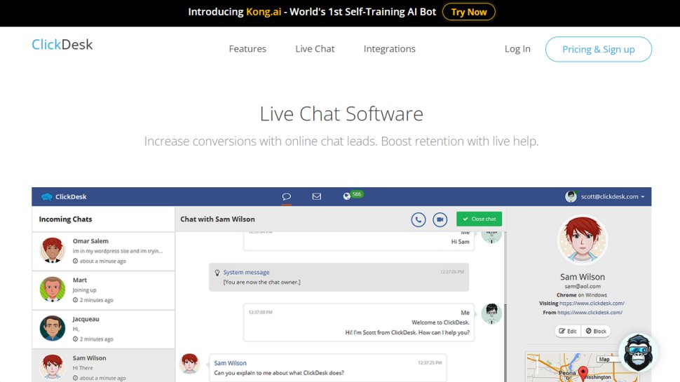Expand the scott@clickdesk.com account dropdown

pyautogui.click(x=612, y=196)
